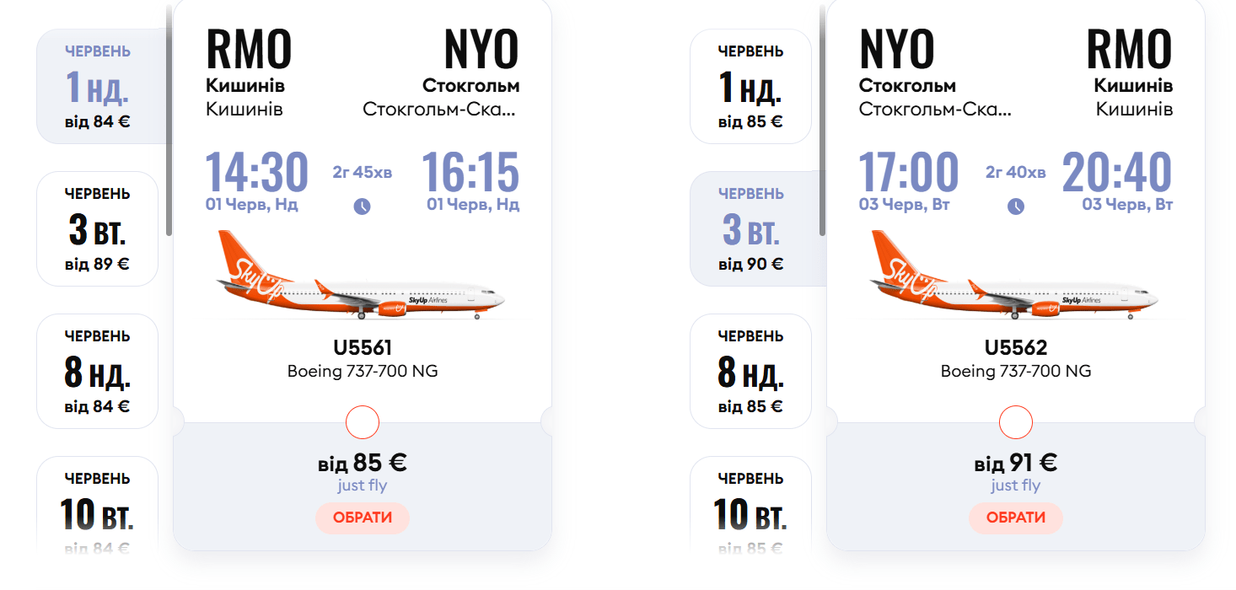The width and height of the screenshot is (1236, 590).
Task: Select June 3 outbound date від 89 €
Action: (x=98, y=228)
